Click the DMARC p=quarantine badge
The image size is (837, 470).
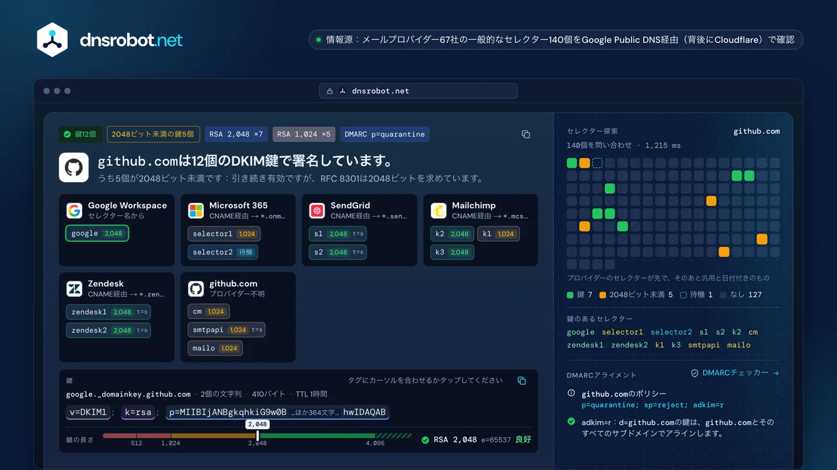pos(384,134)
